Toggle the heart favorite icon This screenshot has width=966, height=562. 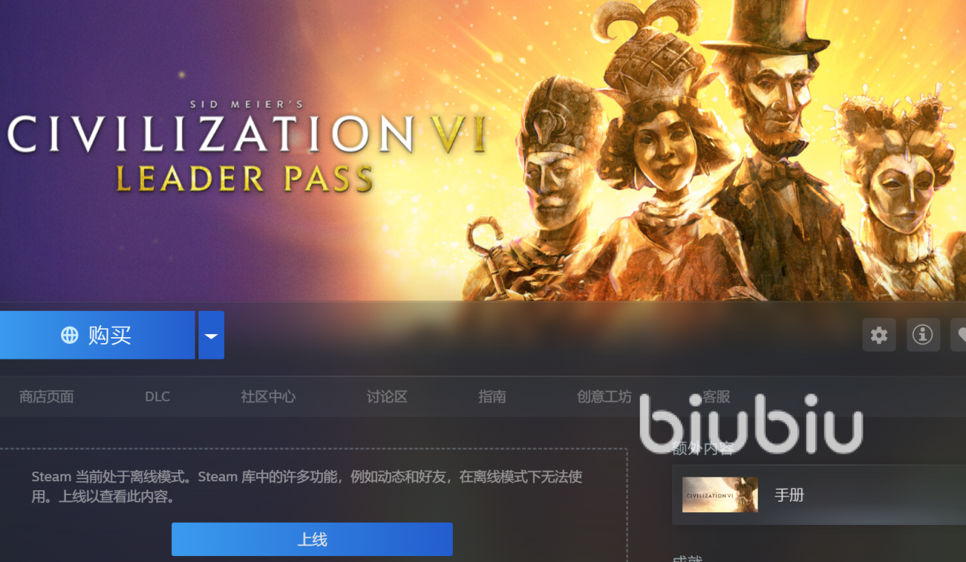[960, 335]
